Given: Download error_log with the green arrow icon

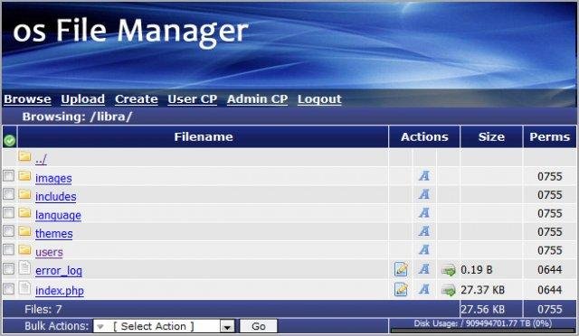Looking at the screenshot, I should point(449,270).
